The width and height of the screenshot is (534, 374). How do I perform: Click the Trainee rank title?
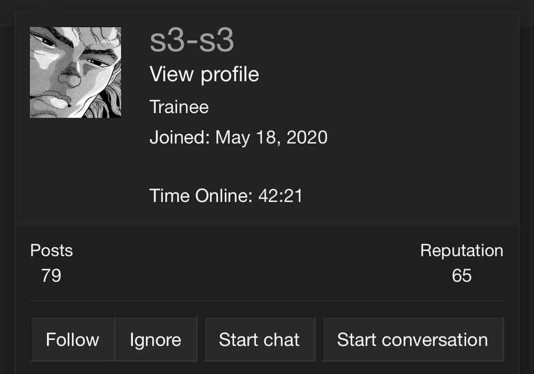click(179, 107)
